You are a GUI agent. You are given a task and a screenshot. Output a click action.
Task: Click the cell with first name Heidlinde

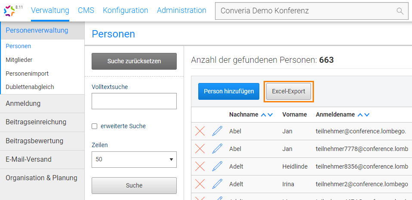click(x=295, y=166)
